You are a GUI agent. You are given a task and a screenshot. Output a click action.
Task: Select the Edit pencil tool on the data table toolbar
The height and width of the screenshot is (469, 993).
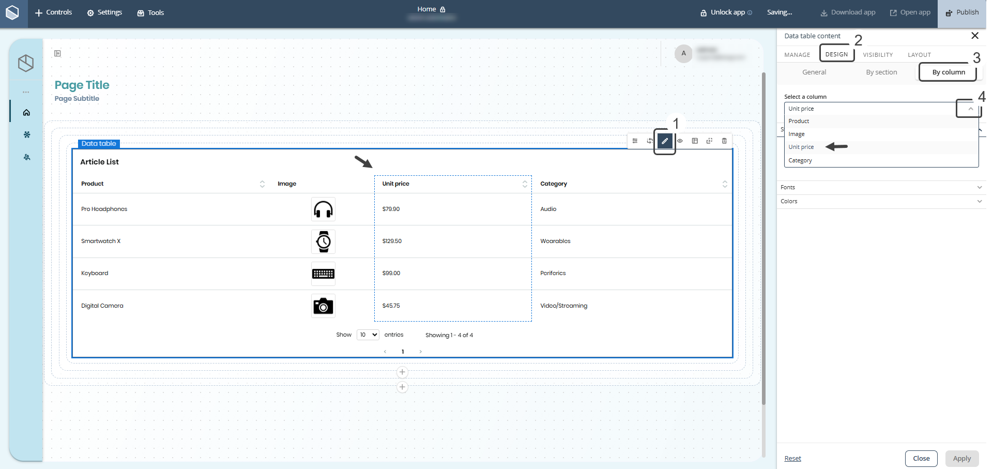coord(665,141)
